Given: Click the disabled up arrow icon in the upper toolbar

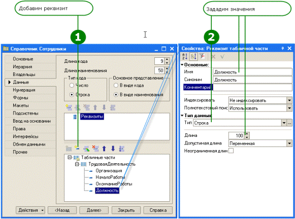Looking at the screenshot, I should 95,107.
